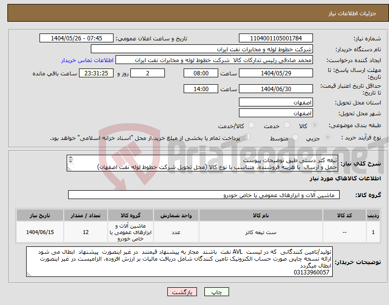This screenshot has width=389, height=305.
Task: Click the نام کالا column header
Action: coord(261,215)
